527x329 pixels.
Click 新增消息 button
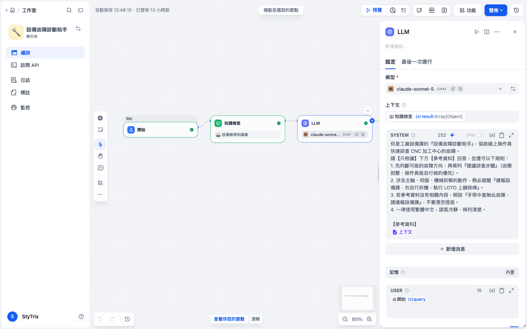click(452, 249)
